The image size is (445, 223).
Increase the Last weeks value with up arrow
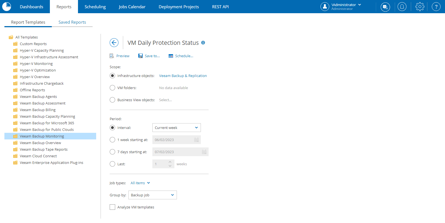[170, 162]
